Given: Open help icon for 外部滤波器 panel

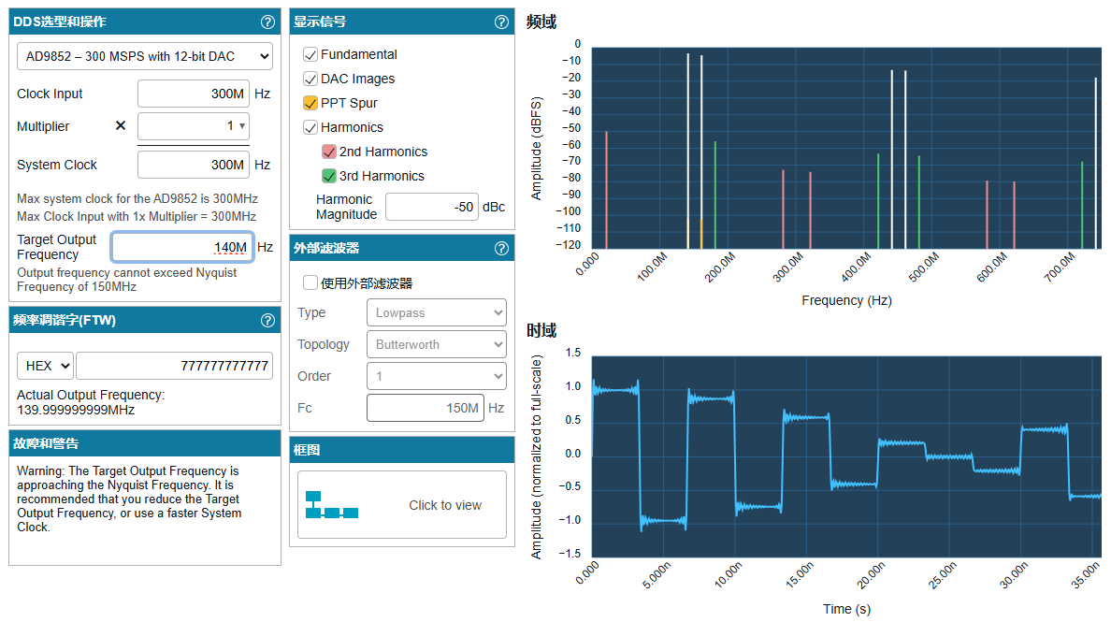Looking at the screenshot, I should pyautogui.click(x=501, y=248).
